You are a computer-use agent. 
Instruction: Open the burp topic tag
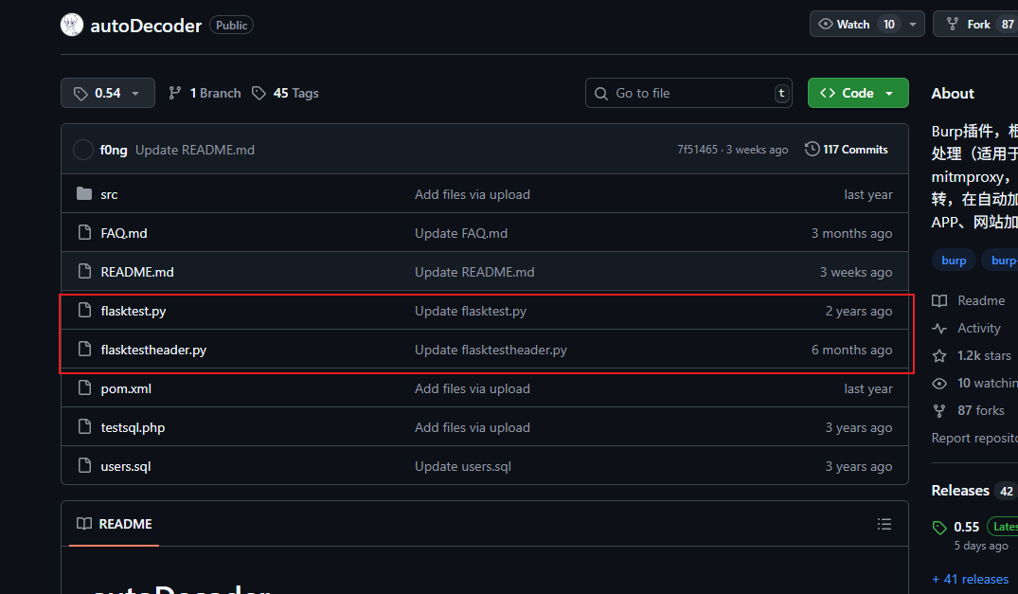point(954,261)
